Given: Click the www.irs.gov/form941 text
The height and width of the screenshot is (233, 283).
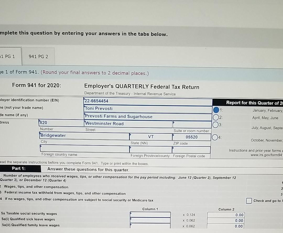Looking at the screenshot, I should (x=266, y=155).
